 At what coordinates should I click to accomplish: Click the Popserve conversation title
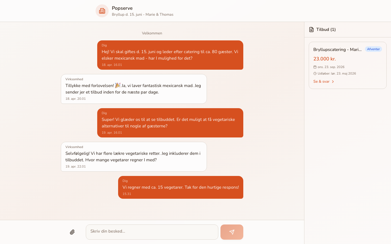(x=122, y=8)
